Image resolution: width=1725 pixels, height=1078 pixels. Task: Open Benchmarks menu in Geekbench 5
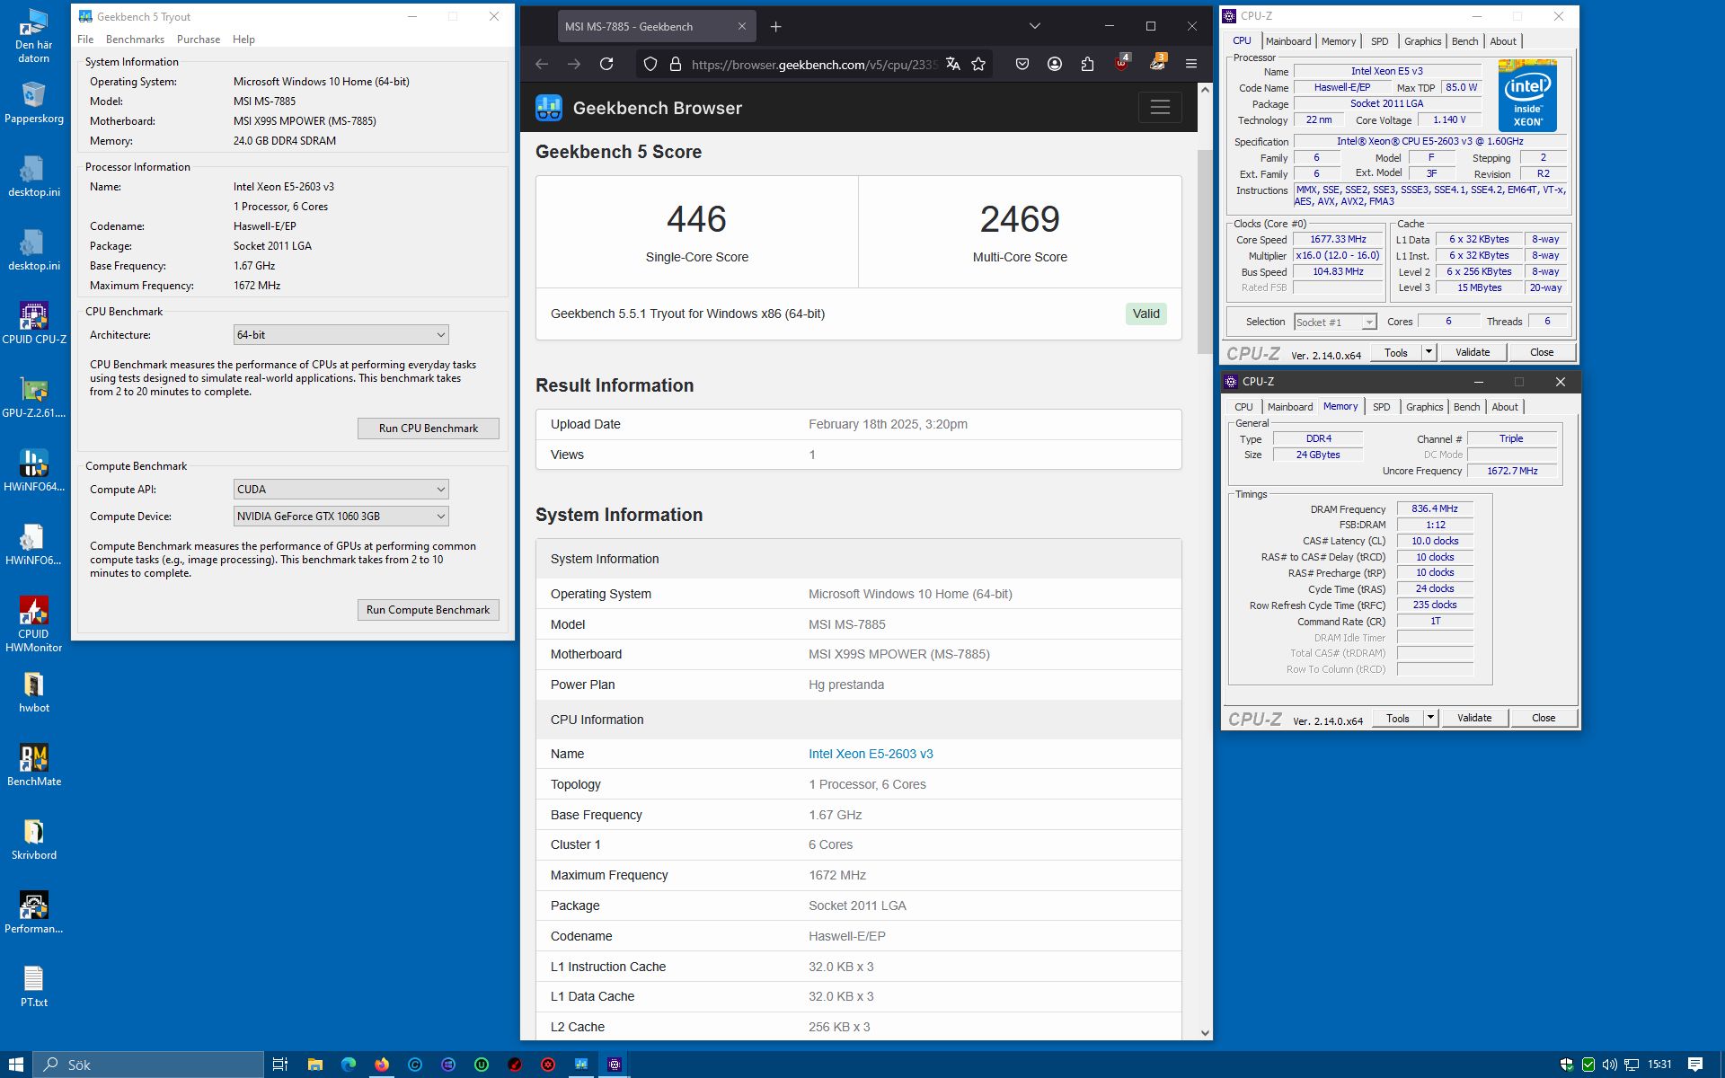[135, 40]
